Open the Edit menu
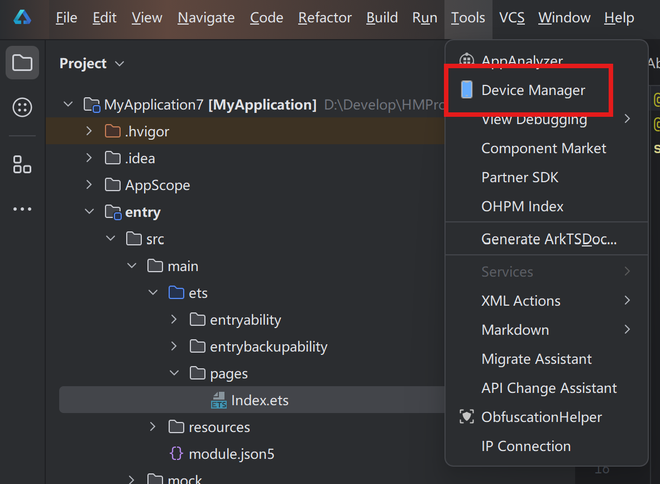Viewport: 660px width, 484px height. click(x=104, y=18)
